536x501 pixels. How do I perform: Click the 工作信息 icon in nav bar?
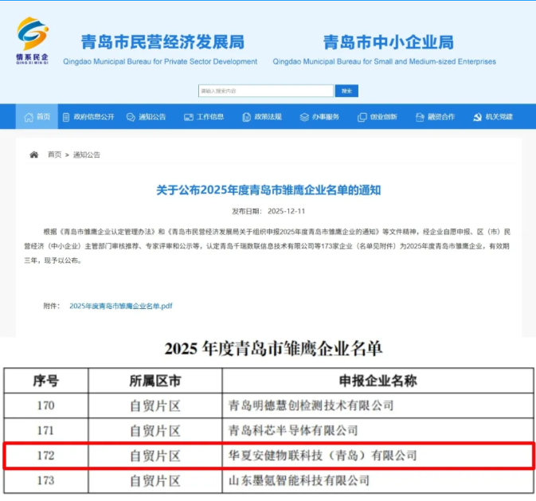point(189,117)
